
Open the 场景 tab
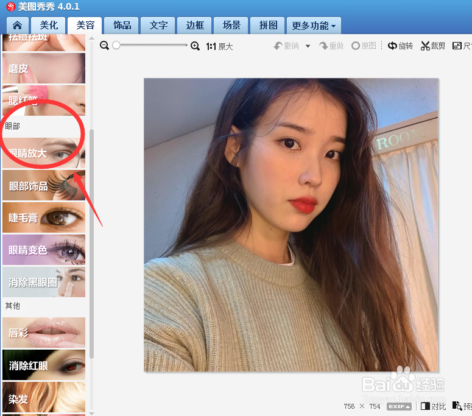pos(231,26)
